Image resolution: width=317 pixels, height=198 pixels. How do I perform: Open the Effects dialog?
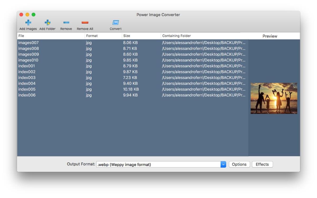(x=262, y=164)
